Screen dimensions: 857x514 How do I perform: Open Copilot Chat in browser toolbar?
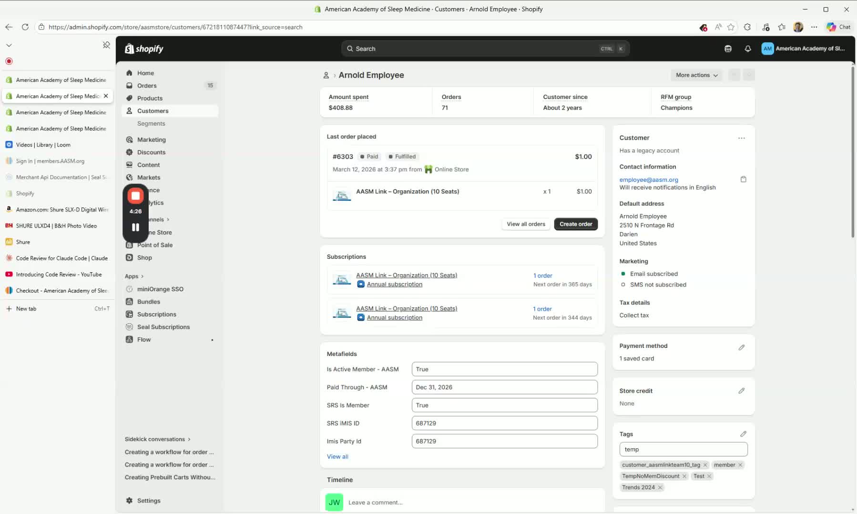[x=839, y=27]
